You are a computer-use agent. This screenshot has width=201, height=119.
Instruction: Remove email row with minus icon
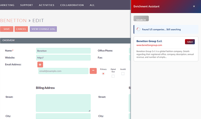point(93,71)
